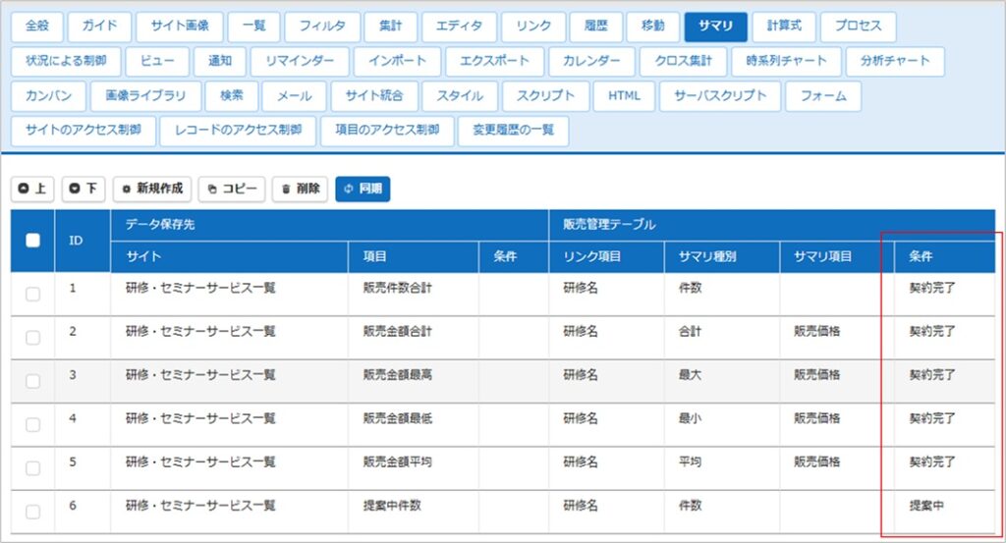Check the checkbox for row ID 1
The image size is (1006, 543).
coord(32,295)
